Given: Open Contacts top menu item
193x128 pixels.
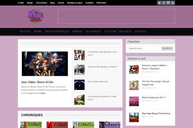Looking at the screenshot, I should click(89, 3).
